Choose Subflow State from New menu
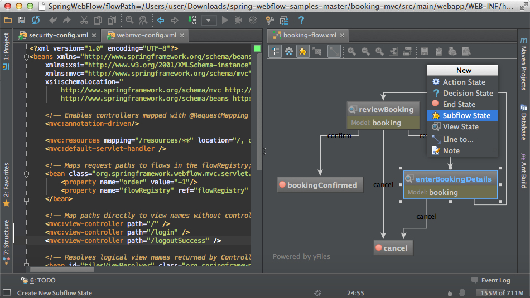 coord(462,115)
